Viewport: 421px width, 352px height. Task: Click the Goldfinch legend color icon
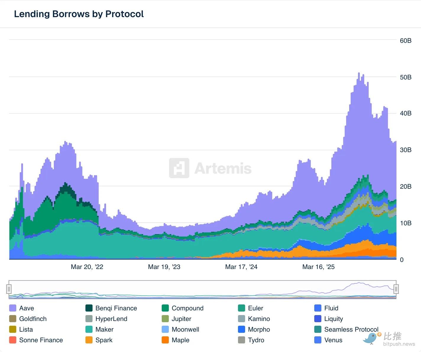tap(13, 319)
